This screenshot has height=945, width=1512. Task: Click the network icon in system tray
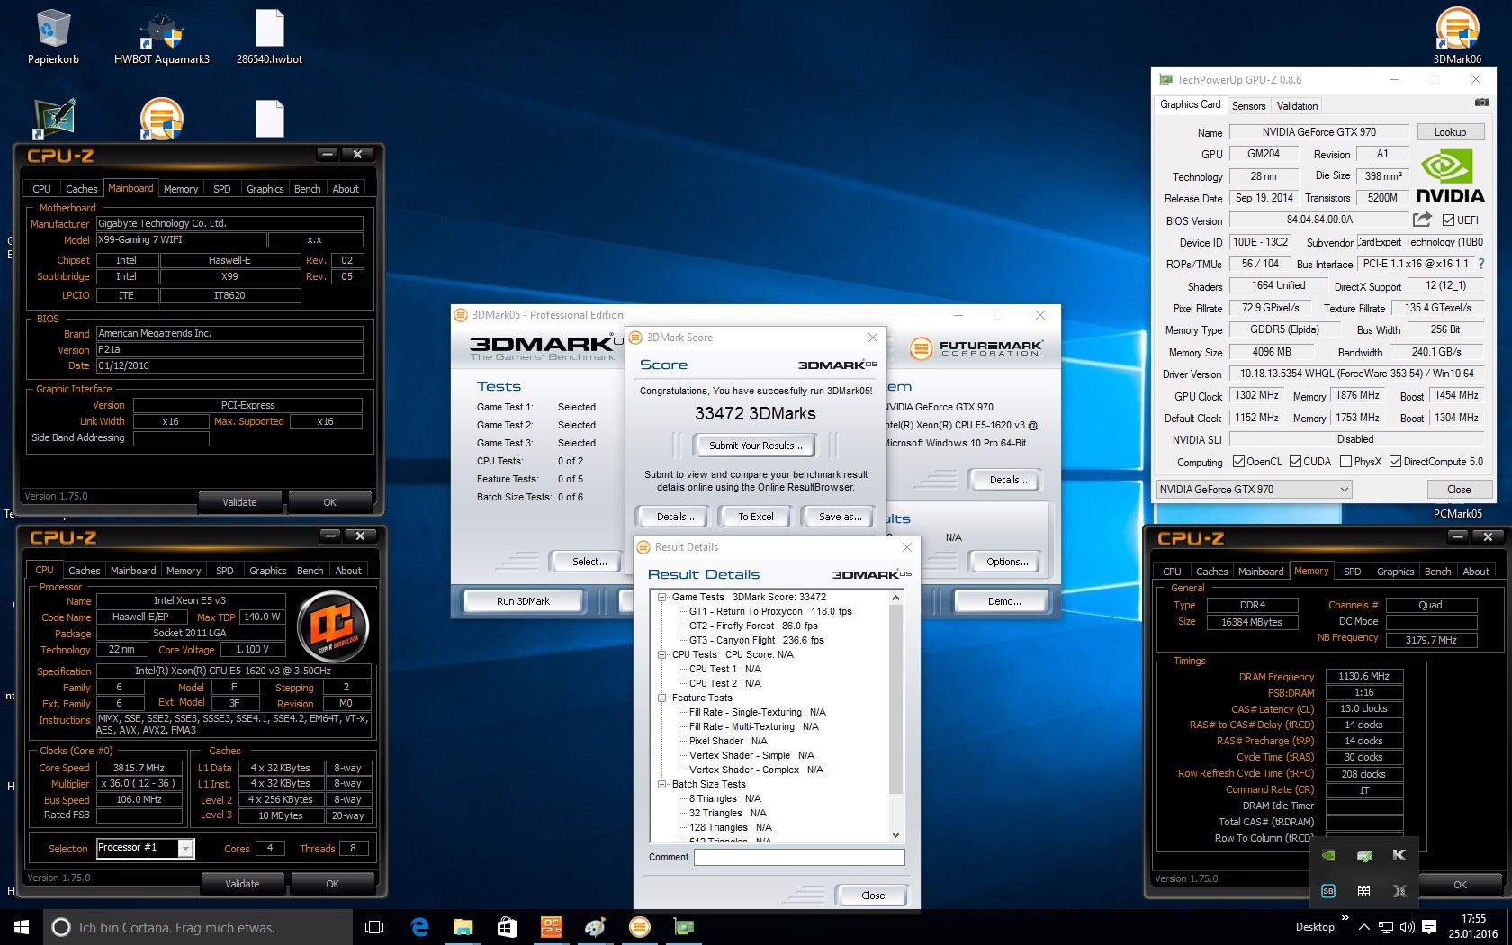tap(1386, 927)
